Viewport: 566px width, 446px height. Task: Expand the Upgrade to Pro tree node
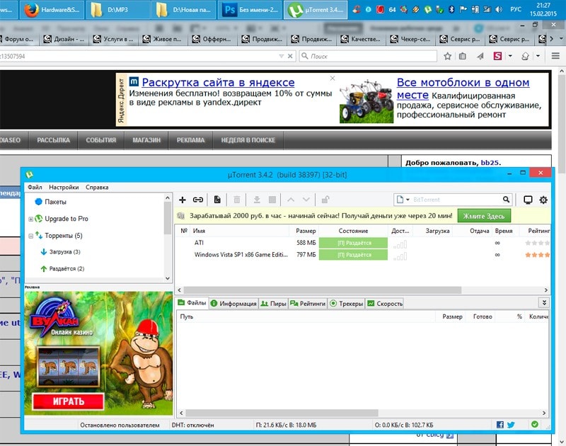[x=30, y=219]
